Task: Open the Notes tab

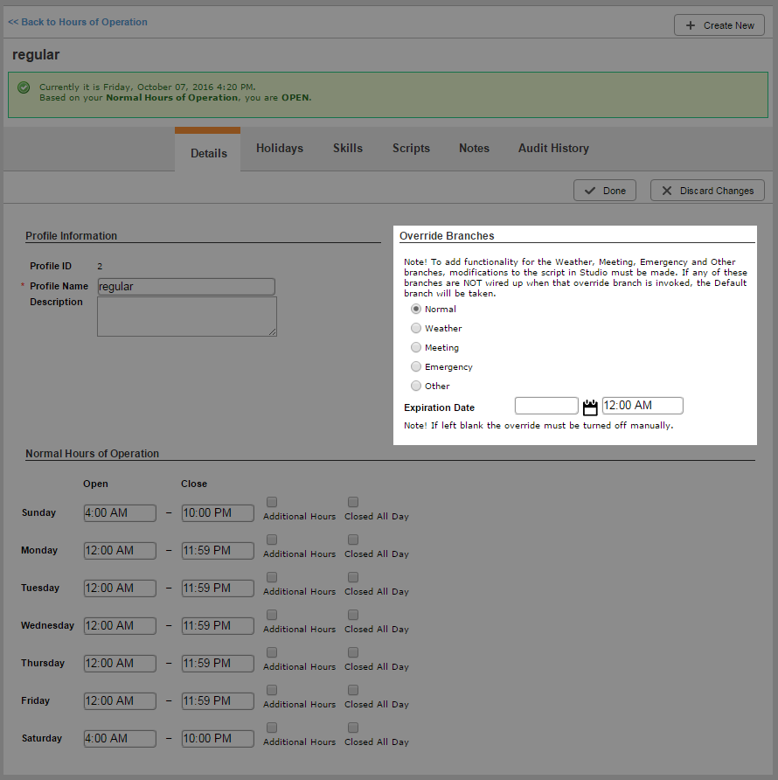Action: [474, 149]
